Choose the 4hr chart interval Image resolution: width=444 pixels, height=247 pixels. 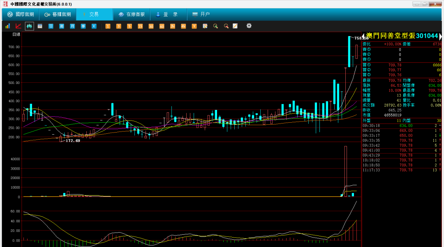click(x=183, y=26)
